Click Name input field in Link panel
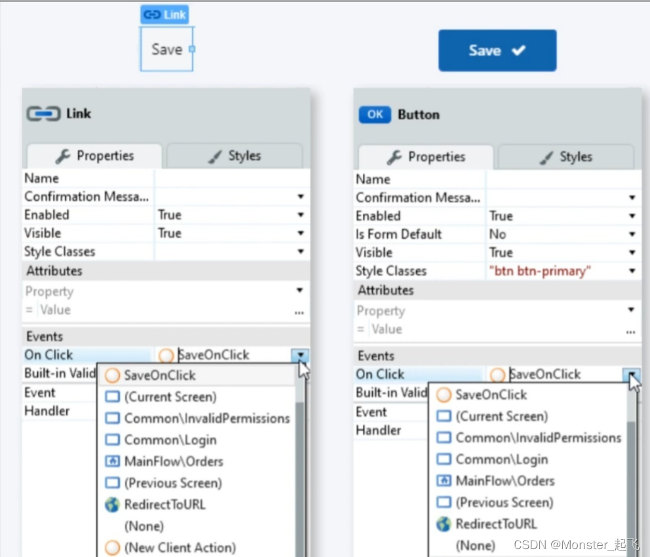This screenshot has width=650, height=557. [232, 178]
